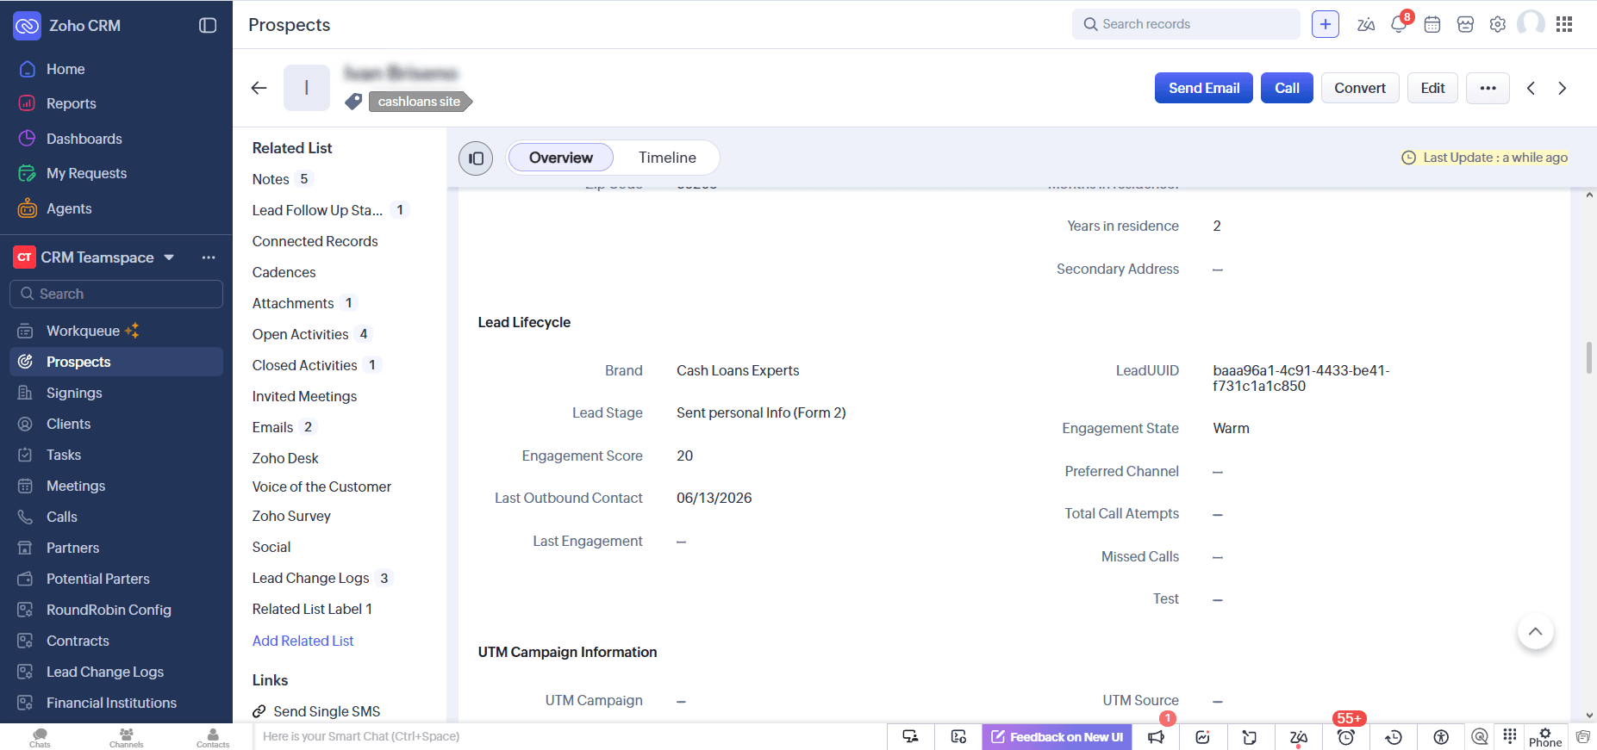
Task: Open the calendar icon in header
Action: click(1432, 24)
